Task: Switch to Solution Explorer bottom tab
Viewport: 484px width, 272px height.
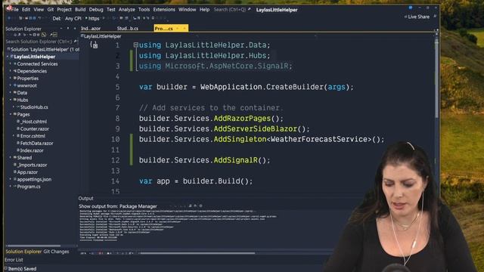Action: click(x=23, y=252)
